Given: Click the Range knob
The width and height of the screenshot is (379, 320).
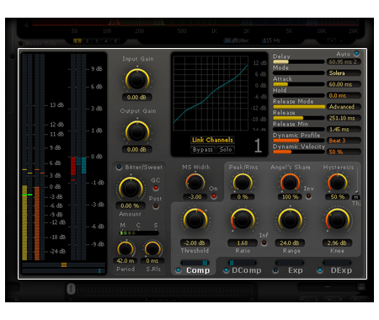Looking at the screenshot, I should click(290, 221).
